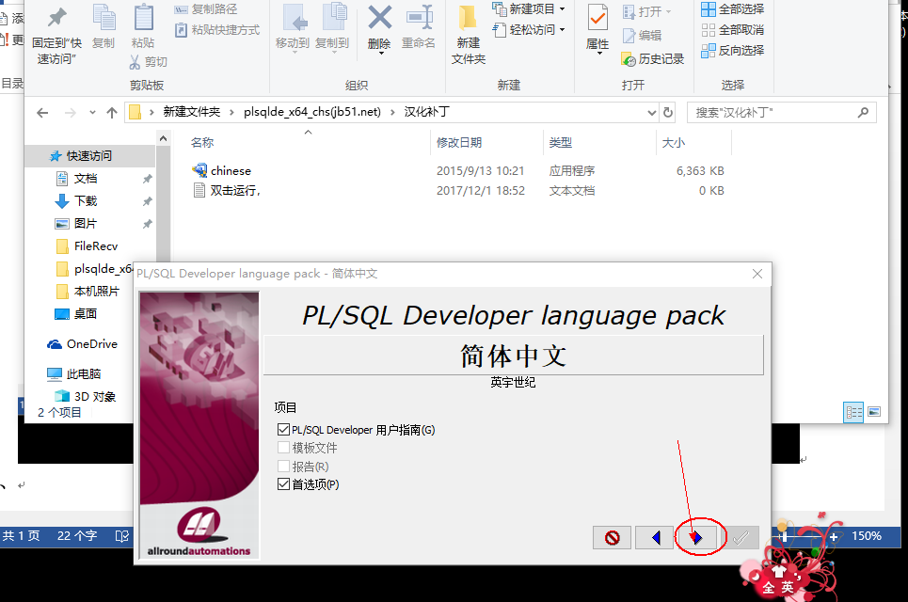Select 此电脑 in navigation pane
The height and width of the screenshot is (602, 908).
[x=84, y=374]
